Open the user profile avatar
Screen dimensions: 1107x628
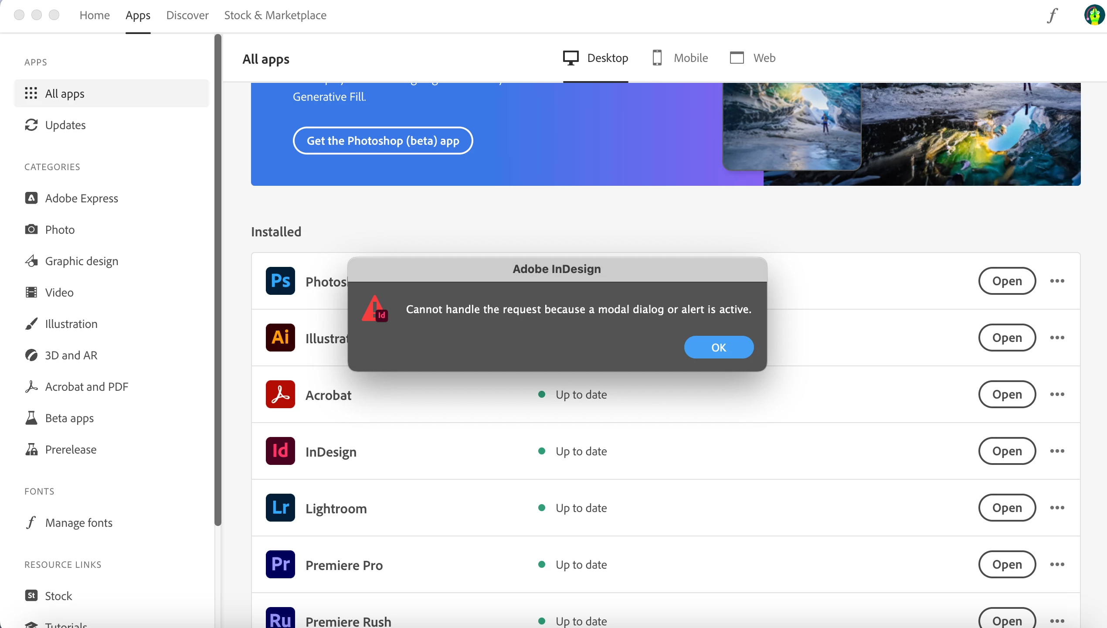pyautogui.click(x=1094, y=16)
